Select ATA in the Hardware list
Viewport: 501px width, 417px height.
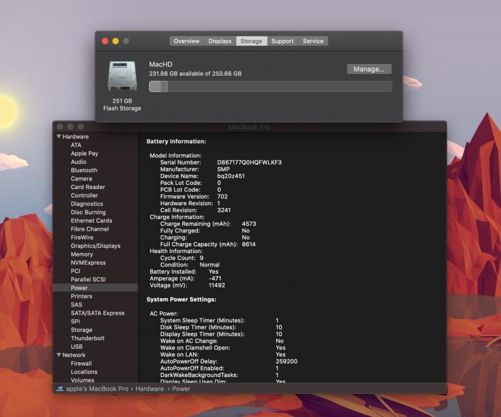point(76,145)
